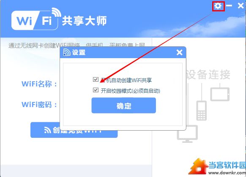Minimize the WiFi共享大师 window

pyautogui.click(x=229, y=6)
